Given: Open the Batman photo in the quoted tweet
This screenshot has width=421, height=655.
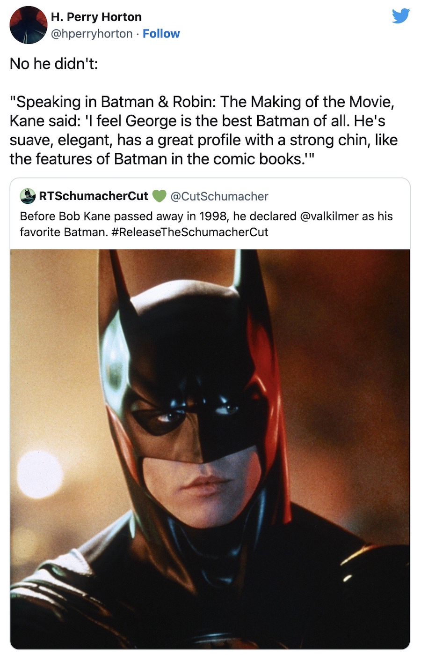Looking at the screenshot, I should point(210,449).
